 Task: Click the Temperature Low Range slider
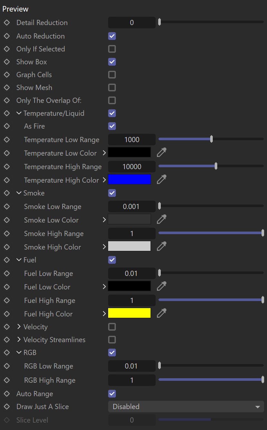click(x=211, y=139)
